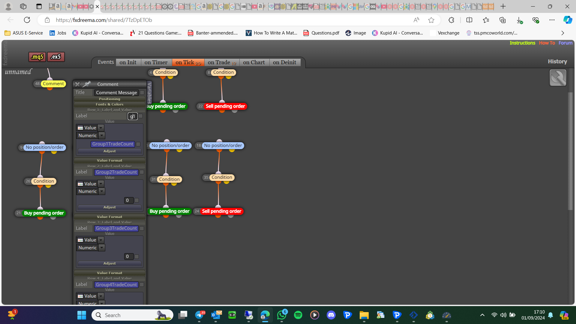Open Edge Settings and more menu

point(552,20)
